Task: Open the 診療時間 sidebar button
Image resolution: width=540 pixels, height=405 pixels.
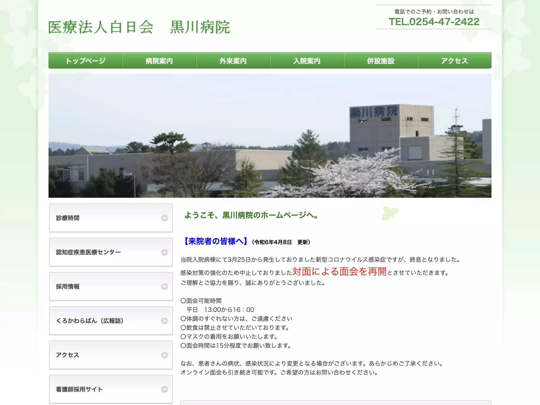Action: tap(111, 218)
